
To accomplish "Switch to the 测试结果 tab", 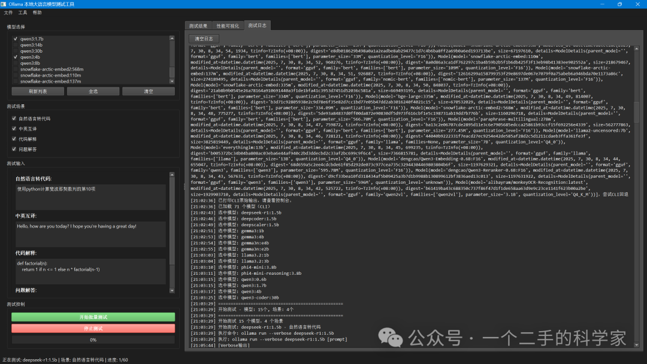I will pyautogui.click(x=198, y=26).
